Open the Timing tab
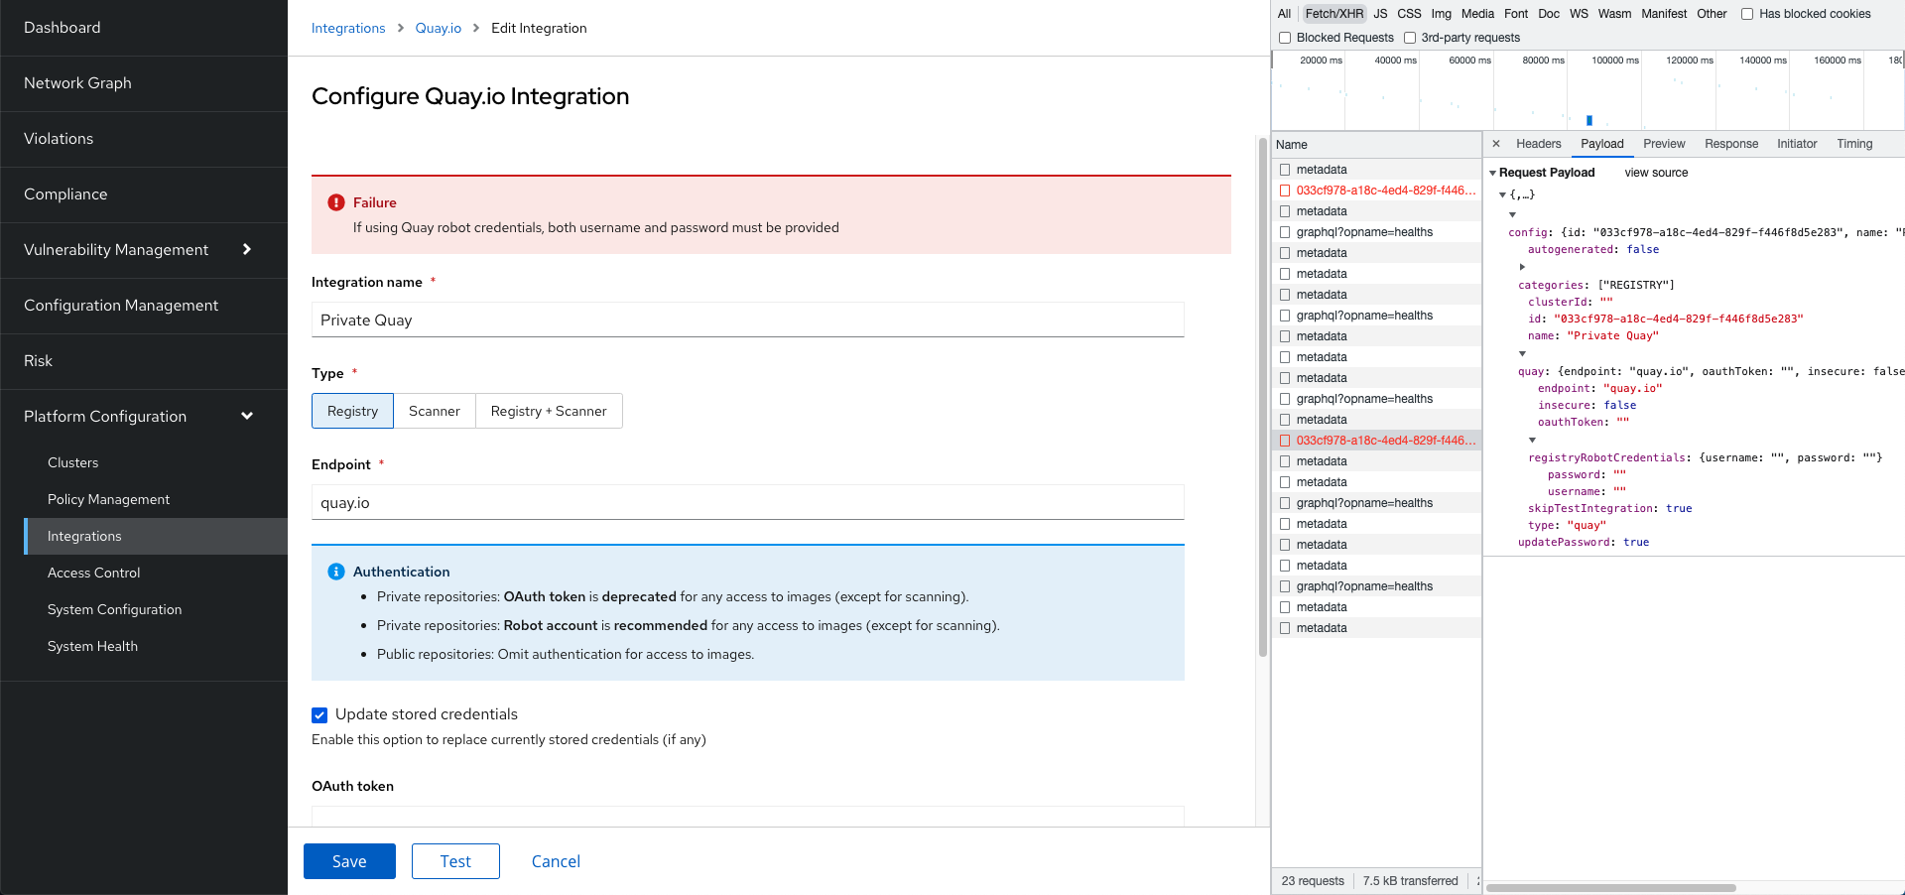This screenshot has width=1905, height=895. (1854, 144)
